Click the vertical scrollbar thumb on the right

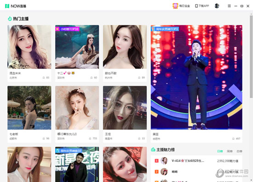pyautogui.click(x=251, y=57)
